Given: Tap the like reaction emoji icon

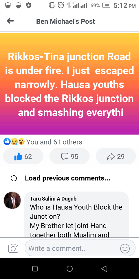Looking at the screenshot, I should pyautogui.click(x=7, y=142).
